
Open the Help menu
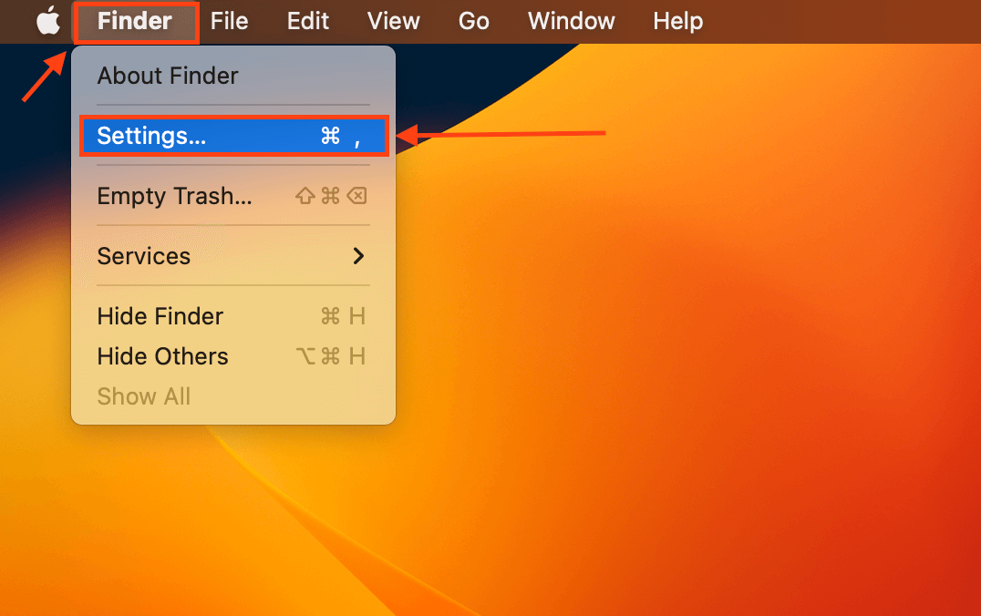pyautogui.click(x=677, y=21)
